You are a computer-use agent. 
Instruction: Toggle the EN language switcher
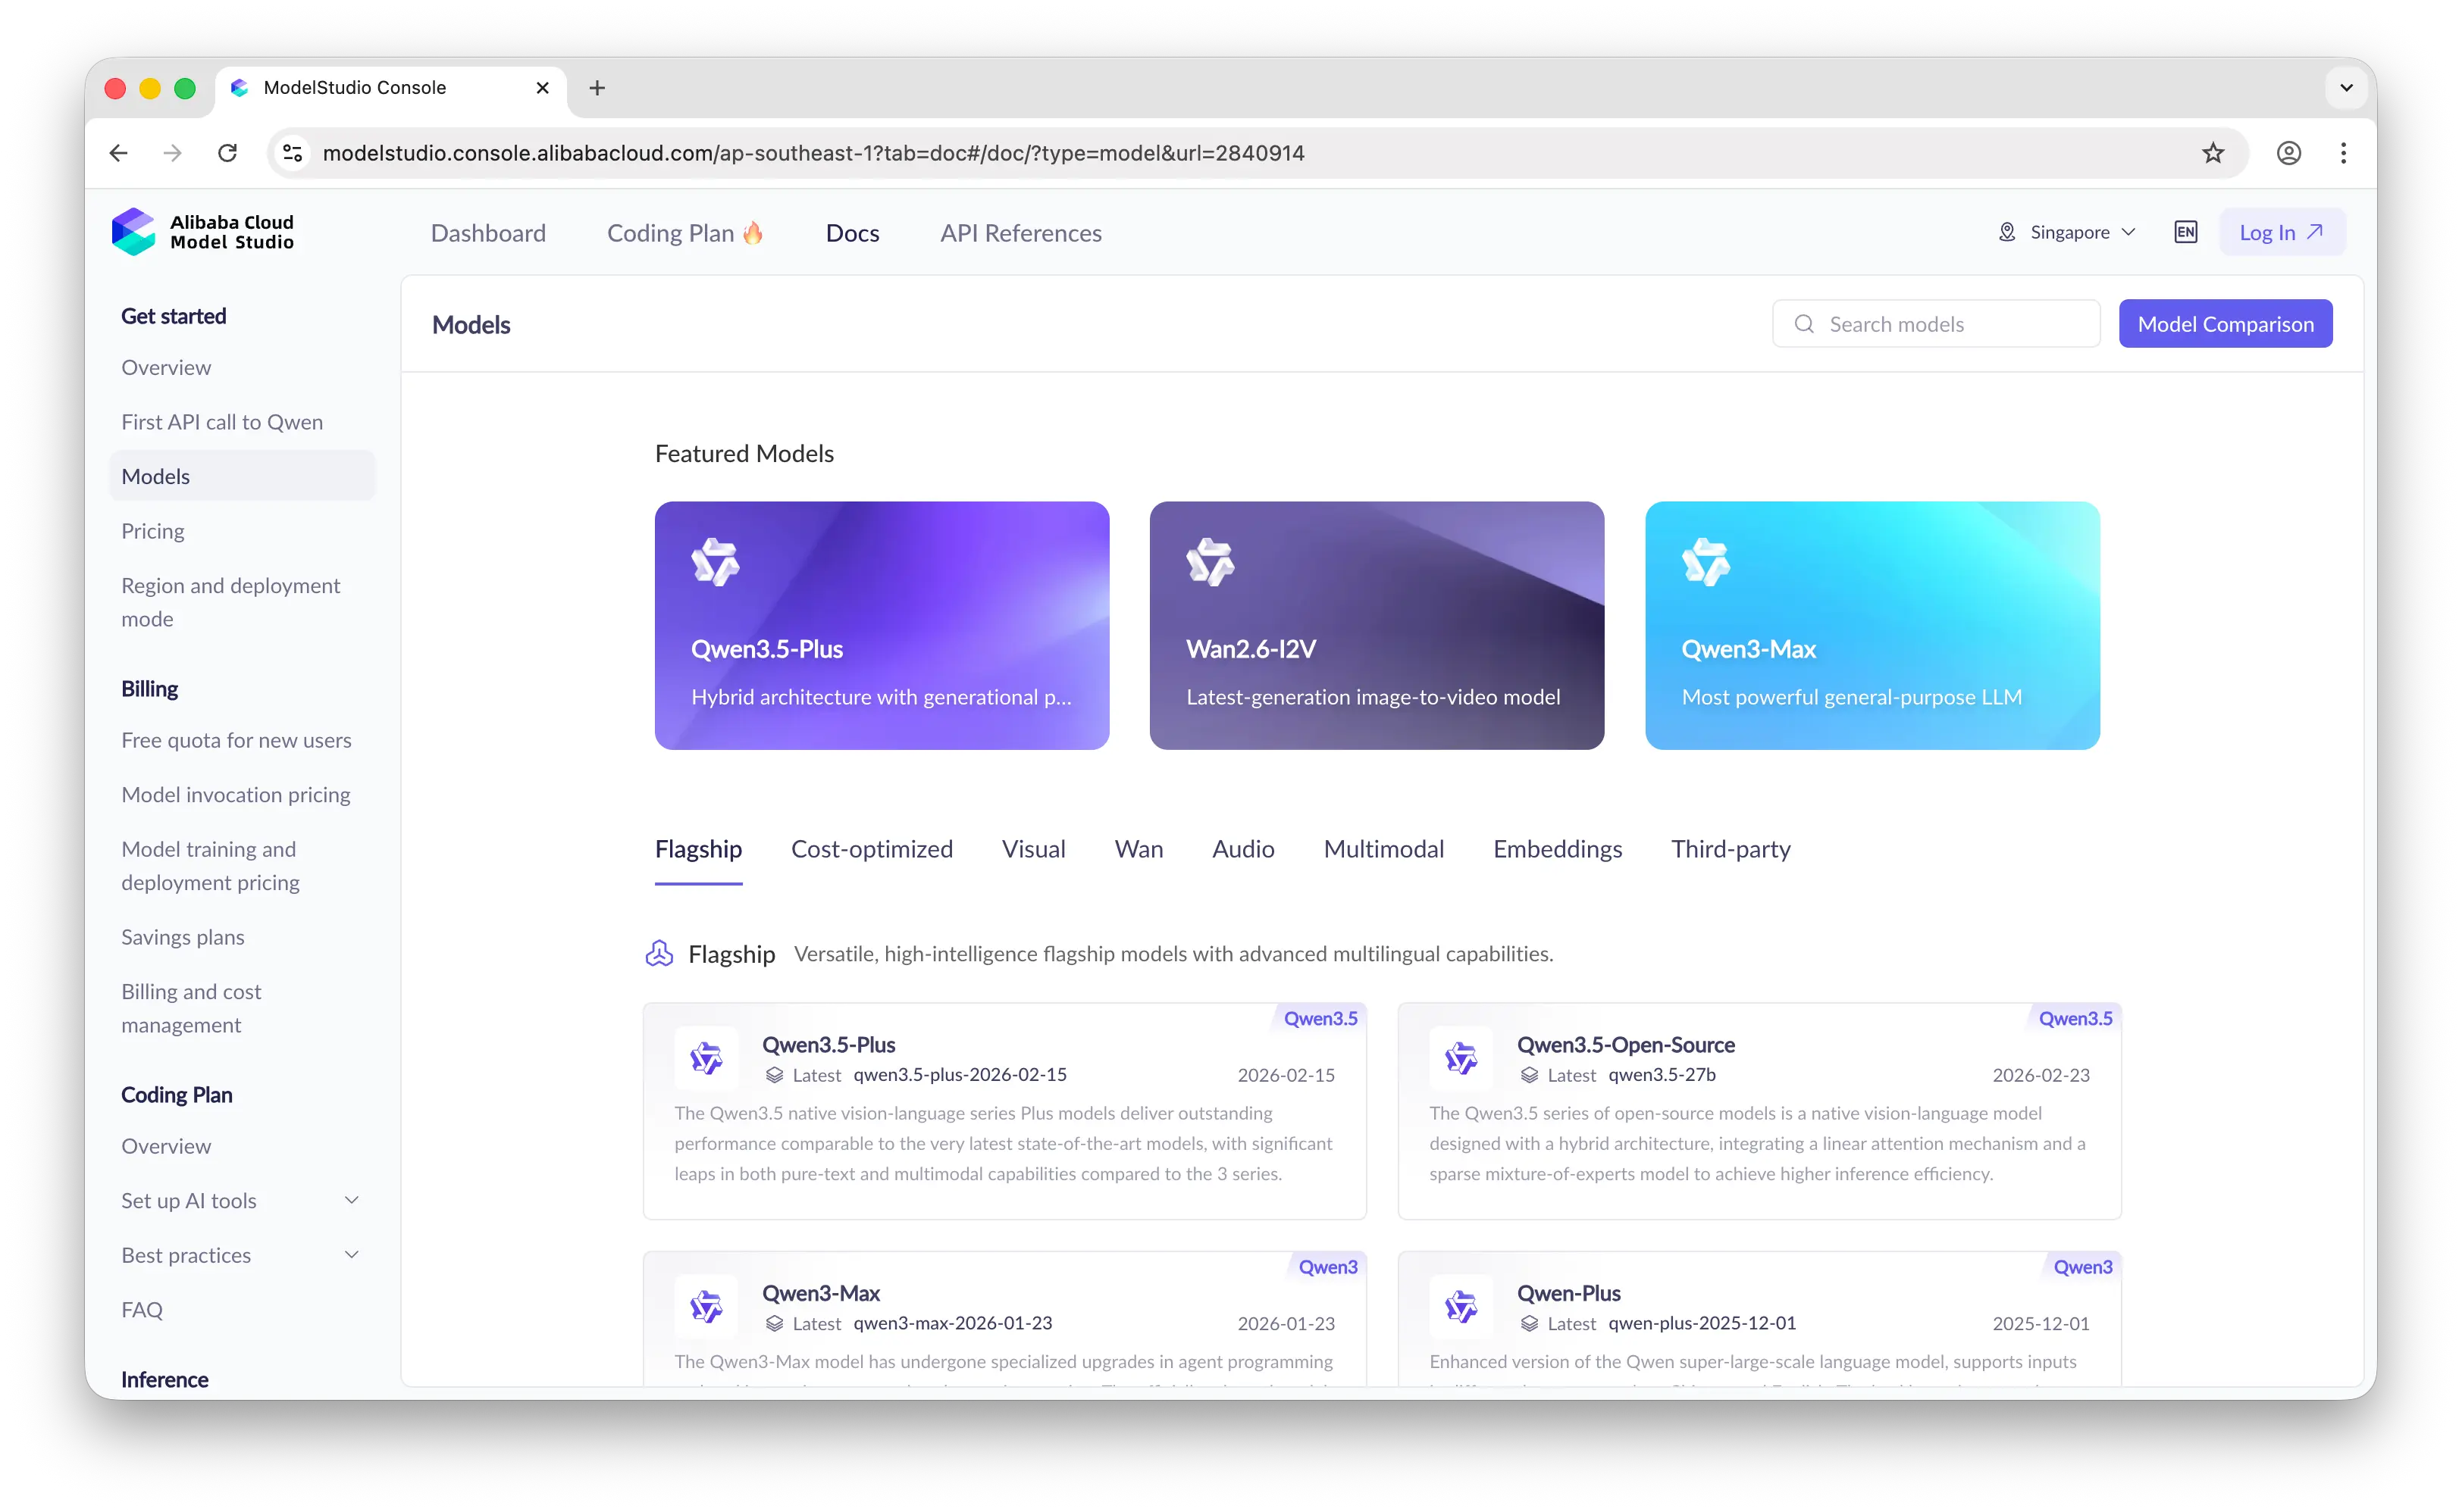[x=2186, y=231]
